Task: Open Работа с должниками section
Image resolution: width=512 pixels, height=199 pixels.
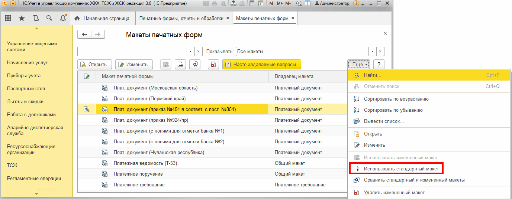Action: coord(31,115)
